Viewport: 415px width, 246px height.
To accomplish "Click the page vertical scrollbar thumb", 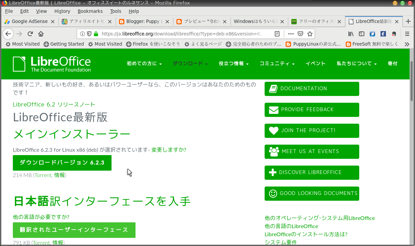I will click(412, 81).
